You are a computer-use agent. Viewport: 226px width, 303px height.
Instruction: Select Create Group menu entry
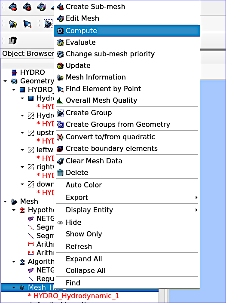(x=127, y=113)
